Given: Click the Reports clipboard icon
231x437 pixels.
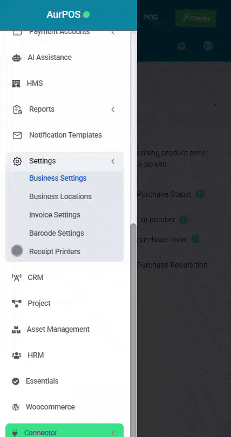Looking at the screenshot, I should pyautogui.click(x=17, y=109).
